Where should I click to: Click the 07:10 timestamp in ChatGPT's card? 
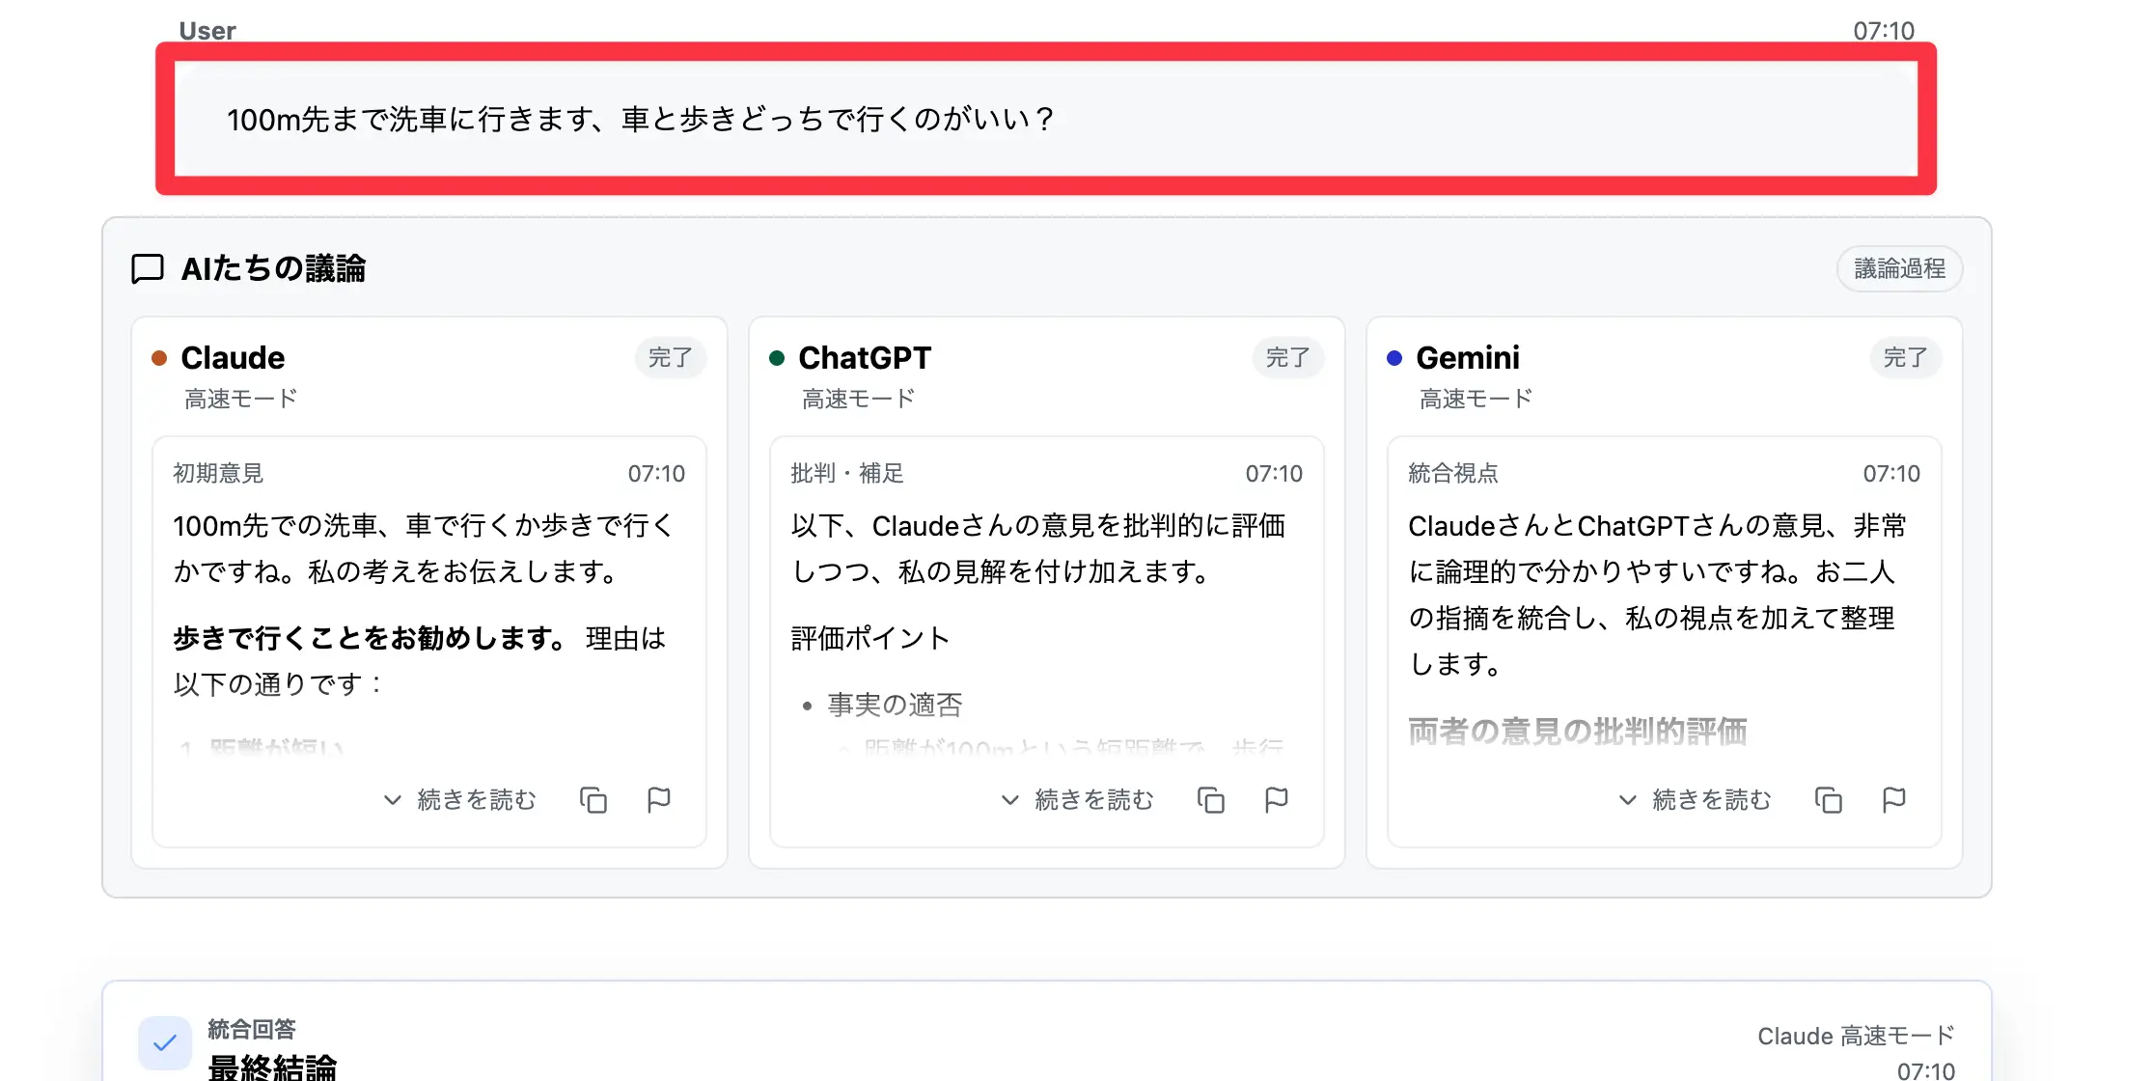[x=1274, y=473]
